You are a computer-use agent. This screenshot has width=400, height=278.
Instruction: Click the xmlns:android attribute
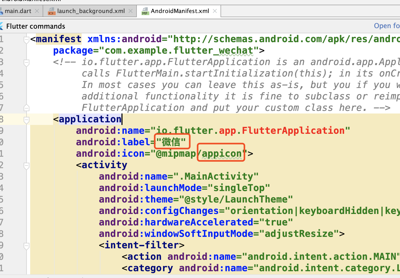[x=125, y=39]
